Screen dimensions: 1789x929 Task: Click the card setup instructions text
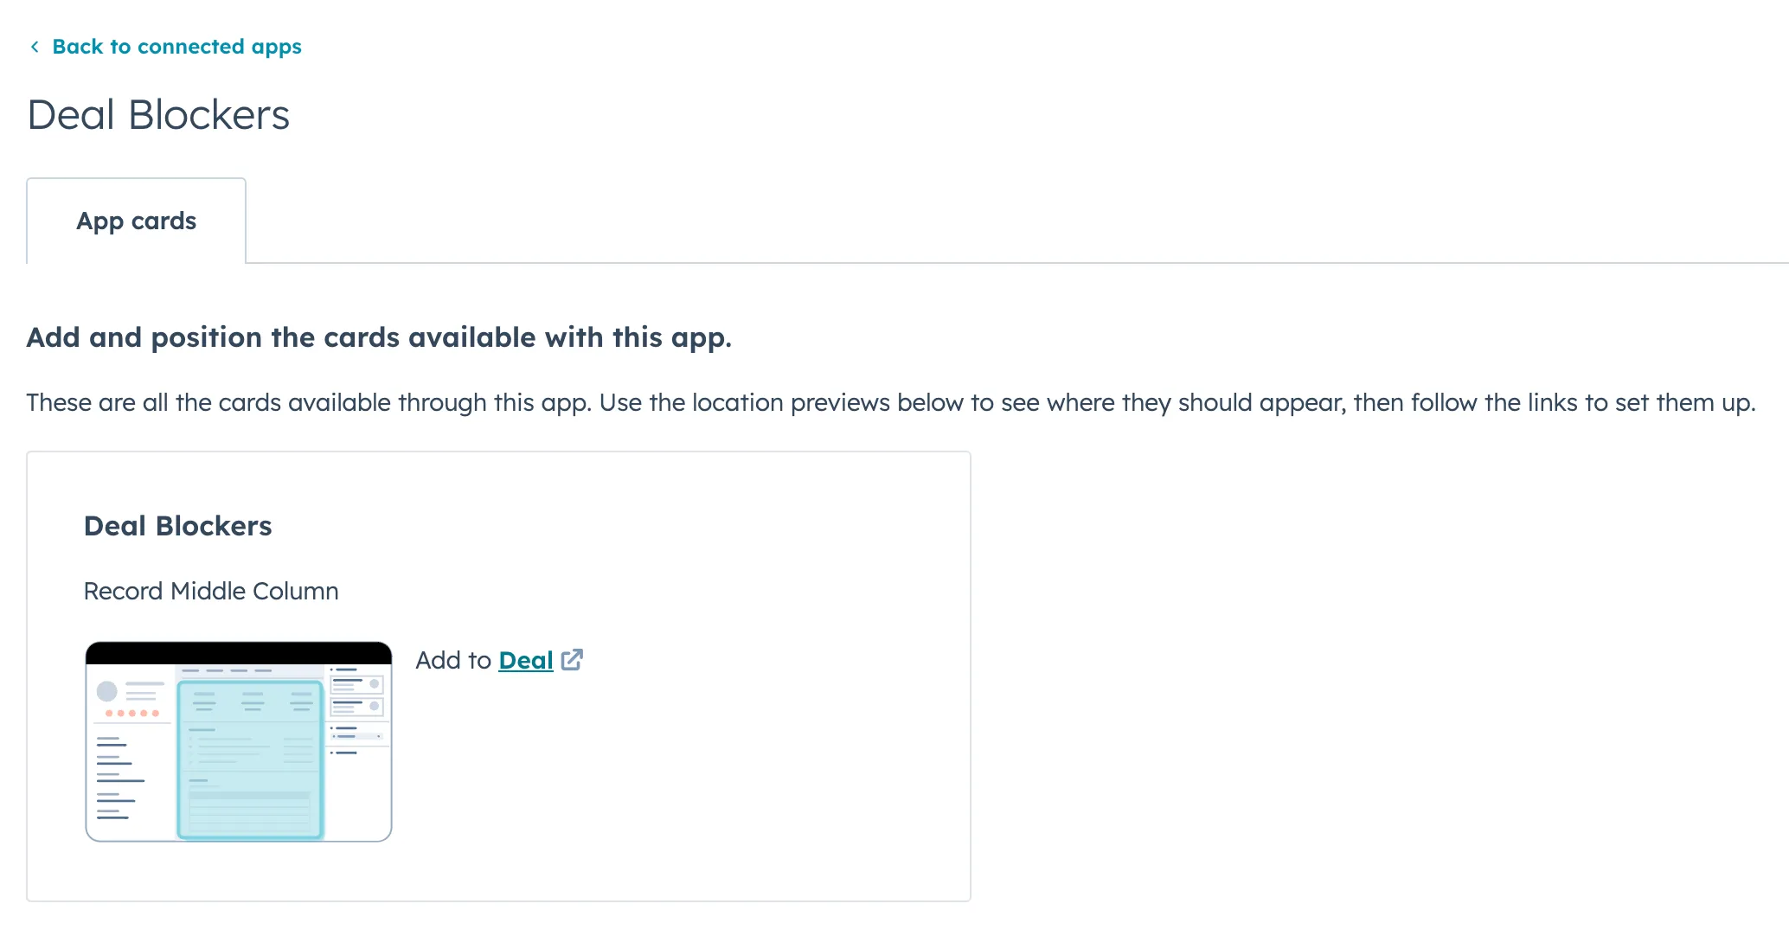tap(891, 402)
